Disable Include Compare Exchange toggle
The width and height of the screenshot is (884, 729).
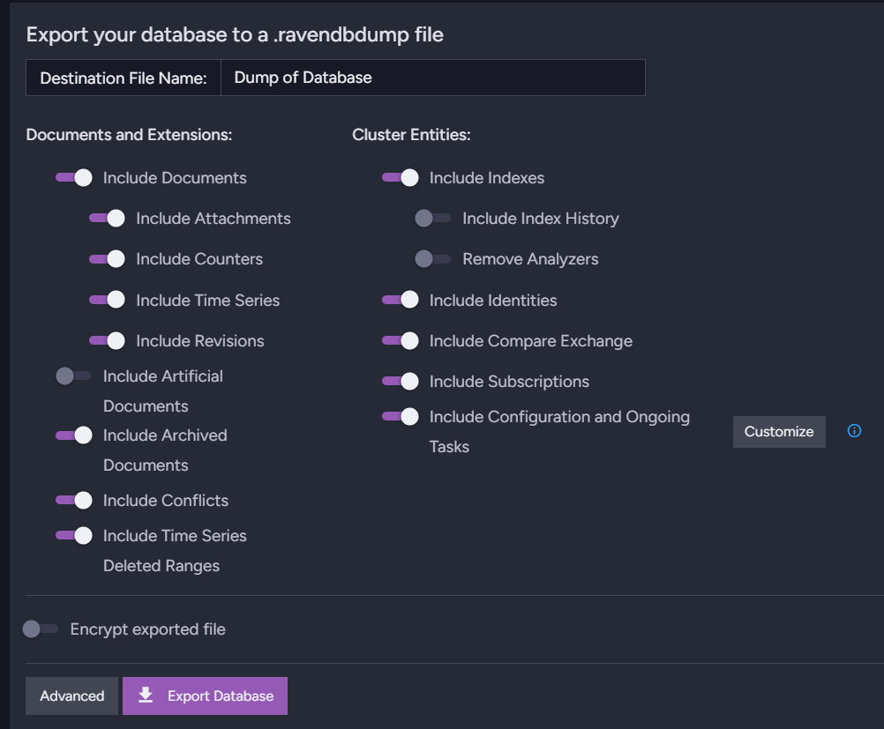[x=401, y=340]
